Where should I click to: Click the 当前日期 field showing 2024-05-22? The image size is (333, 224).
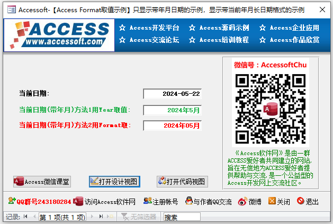pos(172,94)
